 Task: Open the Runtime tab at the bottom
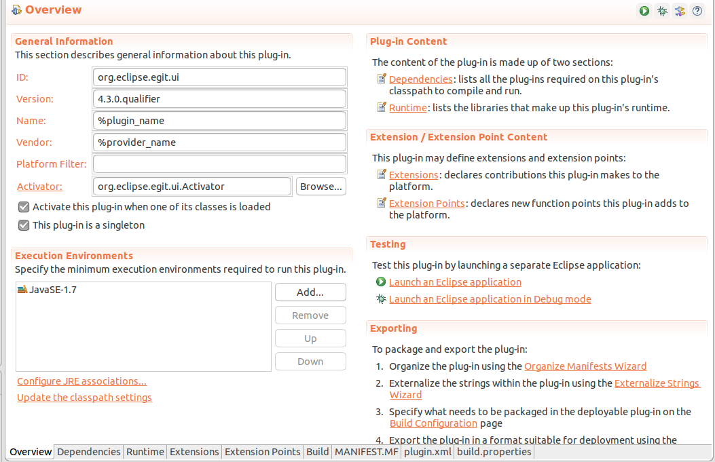[x=145, y=452]
